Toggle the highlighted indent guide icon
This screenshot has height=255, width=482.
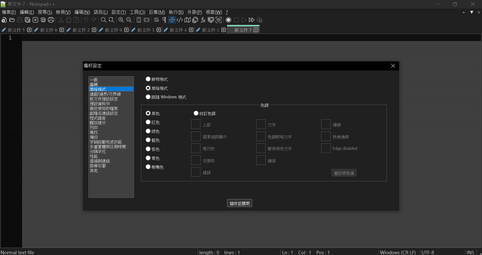[172, 20]
